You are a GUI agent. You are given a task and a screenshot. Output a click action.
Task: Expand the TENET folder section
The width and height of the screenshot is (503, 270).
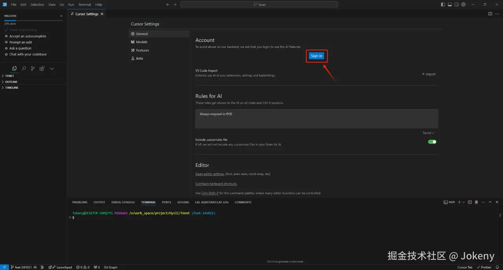pos(33,76)
